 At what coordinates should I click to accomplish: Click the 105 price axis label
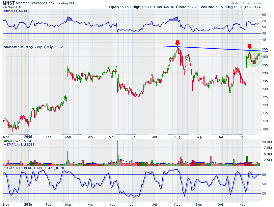[265, 129]
